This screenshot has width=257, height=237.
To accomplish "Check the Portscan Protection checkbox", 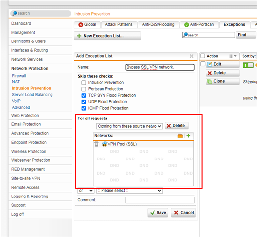I will point(84,89).
